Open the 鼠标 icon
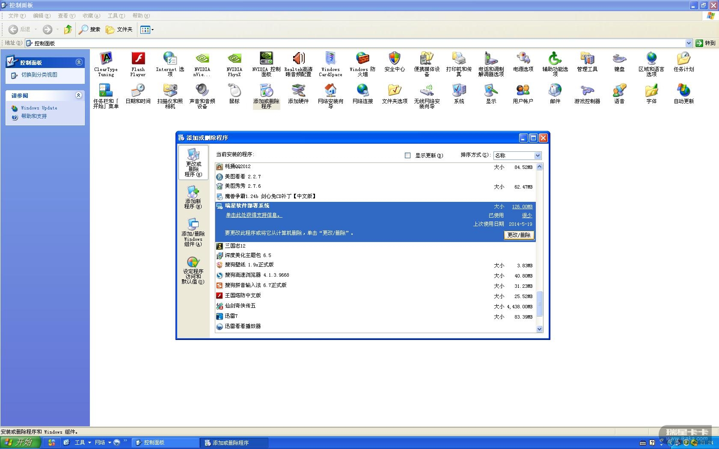719x449 pixels. 234,94
